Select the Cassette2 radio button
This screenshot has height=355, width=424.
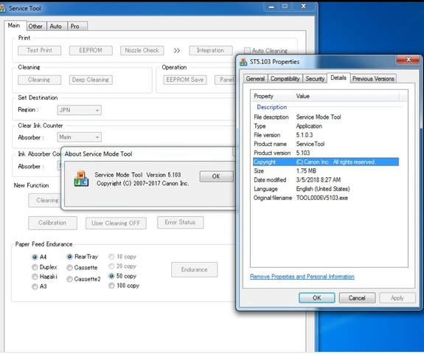tap(69, 279)
